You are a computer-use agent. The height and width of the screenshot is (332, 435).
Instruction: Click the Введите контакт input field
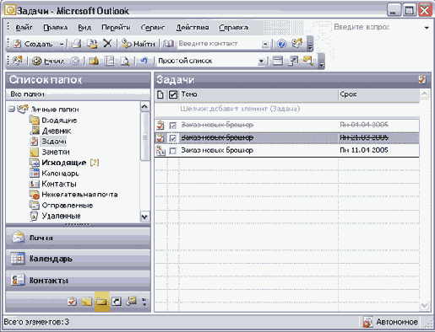click(x=219, y=44)
